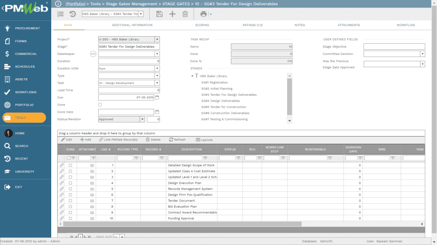The image size is (437, 245).
Task: Check Done for Funding Approval row
Action: (x=70, y=218)
